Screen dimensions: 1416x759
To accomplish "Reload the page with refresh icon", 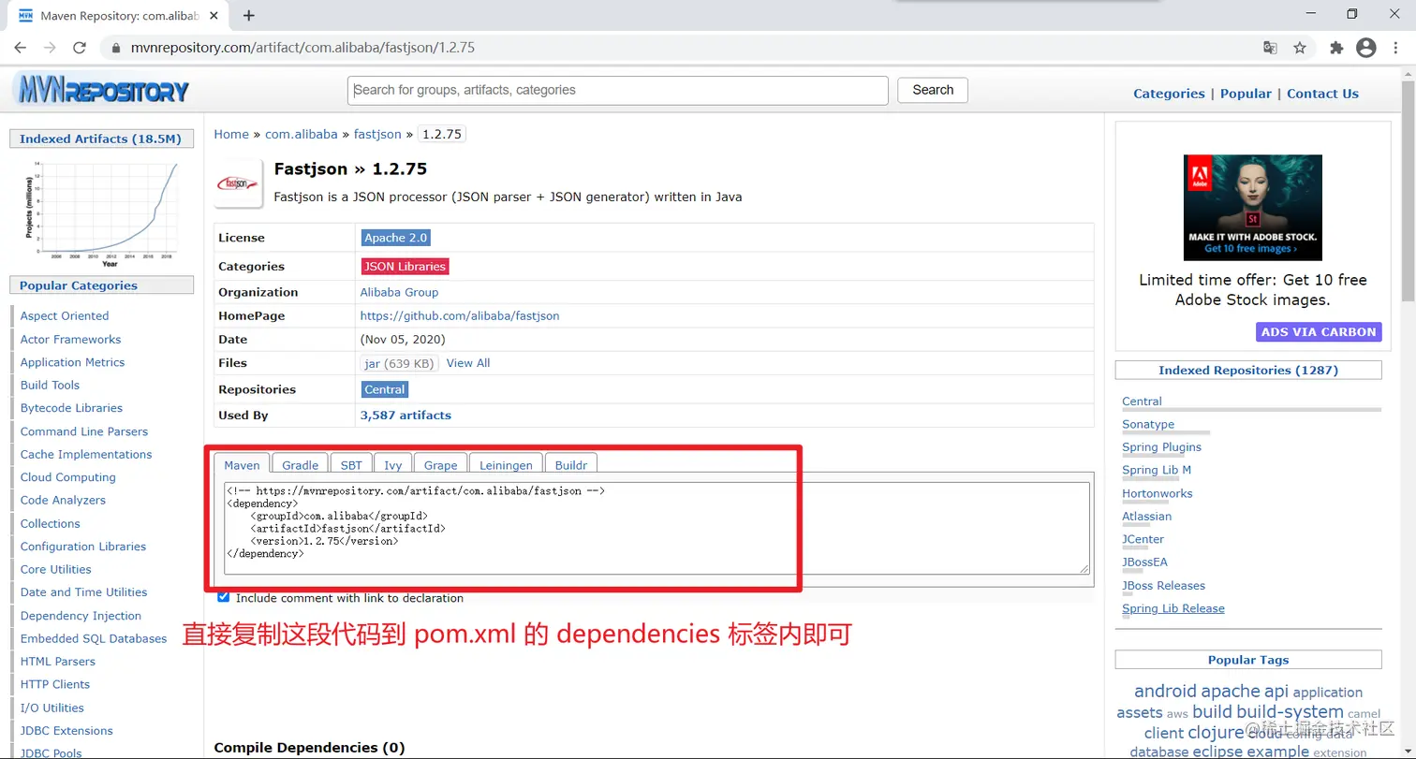I will (x=80, y=48).
